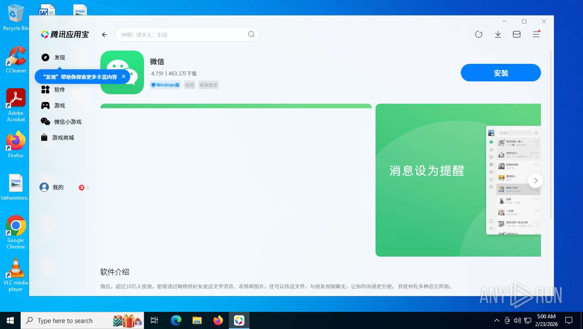The width and height of the screenshot is (583, 329).
Task: Open the Adobe Acrobat desktop shortcut
Action: 16,105
